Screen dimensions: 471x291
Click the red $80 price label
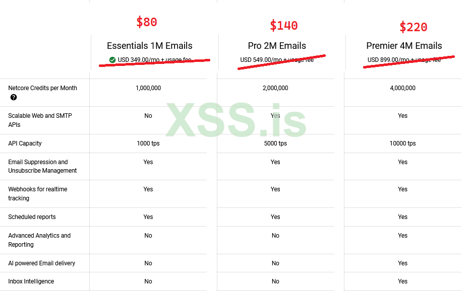(x=147, y=22)
